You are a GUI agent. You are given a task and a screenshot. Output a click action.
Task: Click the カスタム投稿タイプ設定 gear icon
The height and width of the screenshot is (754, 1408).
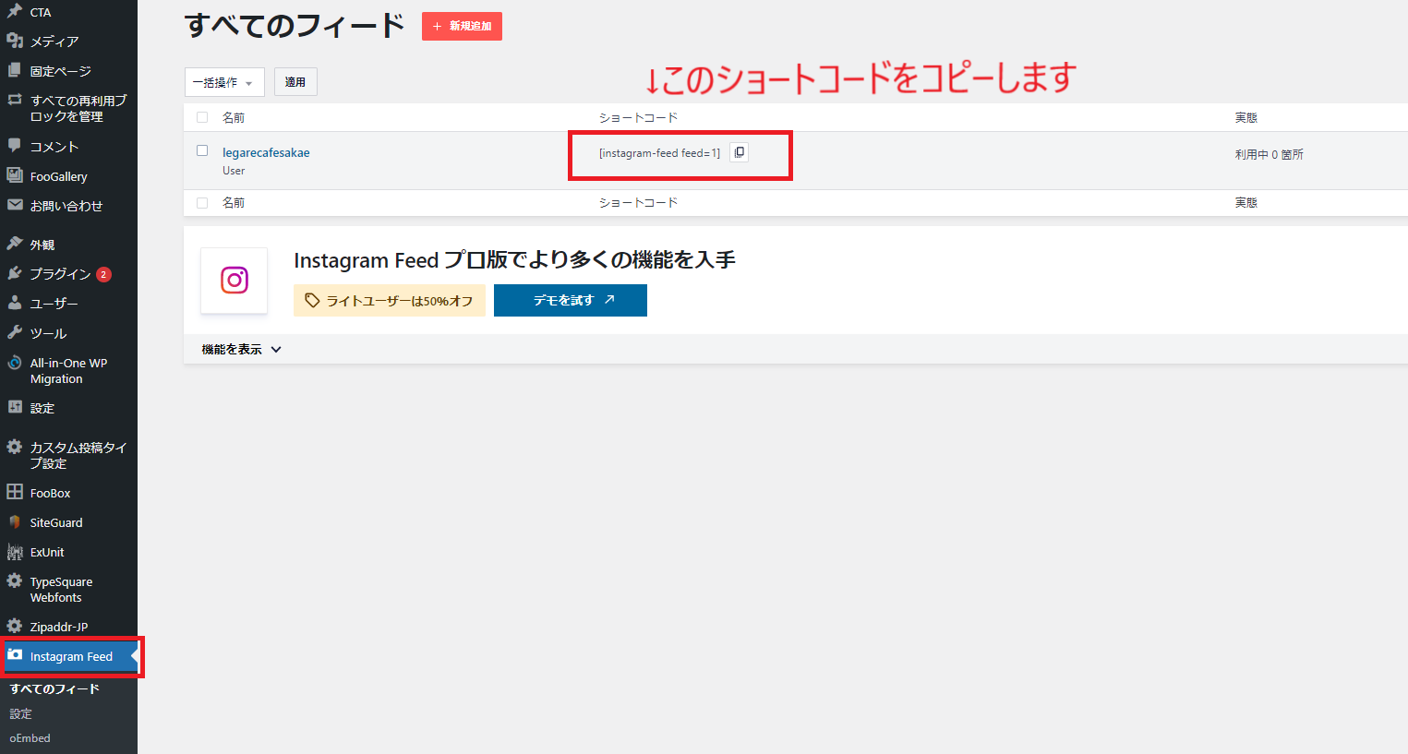click(15, 447)
